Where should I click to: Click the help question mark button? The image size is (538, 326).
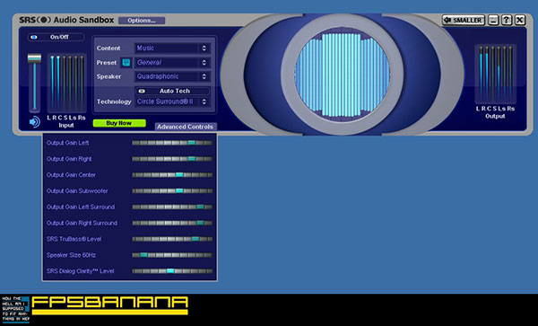tap(507, 21)
